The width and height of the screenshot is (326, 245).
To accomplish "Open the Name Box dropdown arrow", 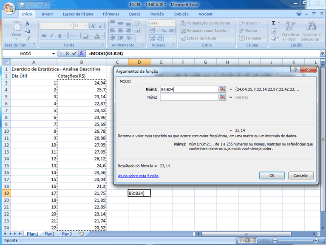I will point(54,54).
